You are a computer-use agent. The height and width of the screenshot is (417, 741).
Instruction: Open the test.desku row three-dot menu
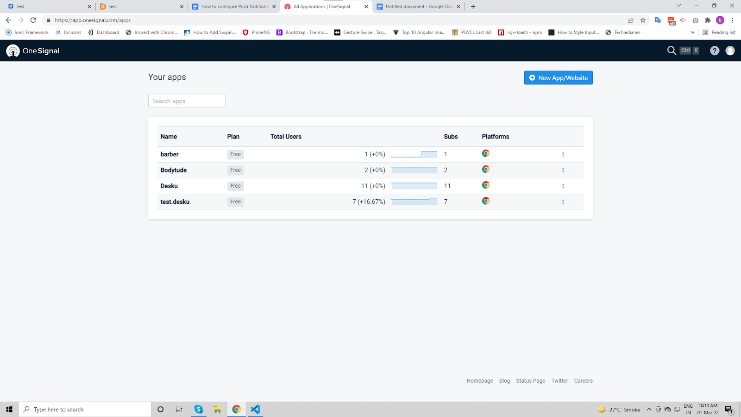[x=563, y=202]
